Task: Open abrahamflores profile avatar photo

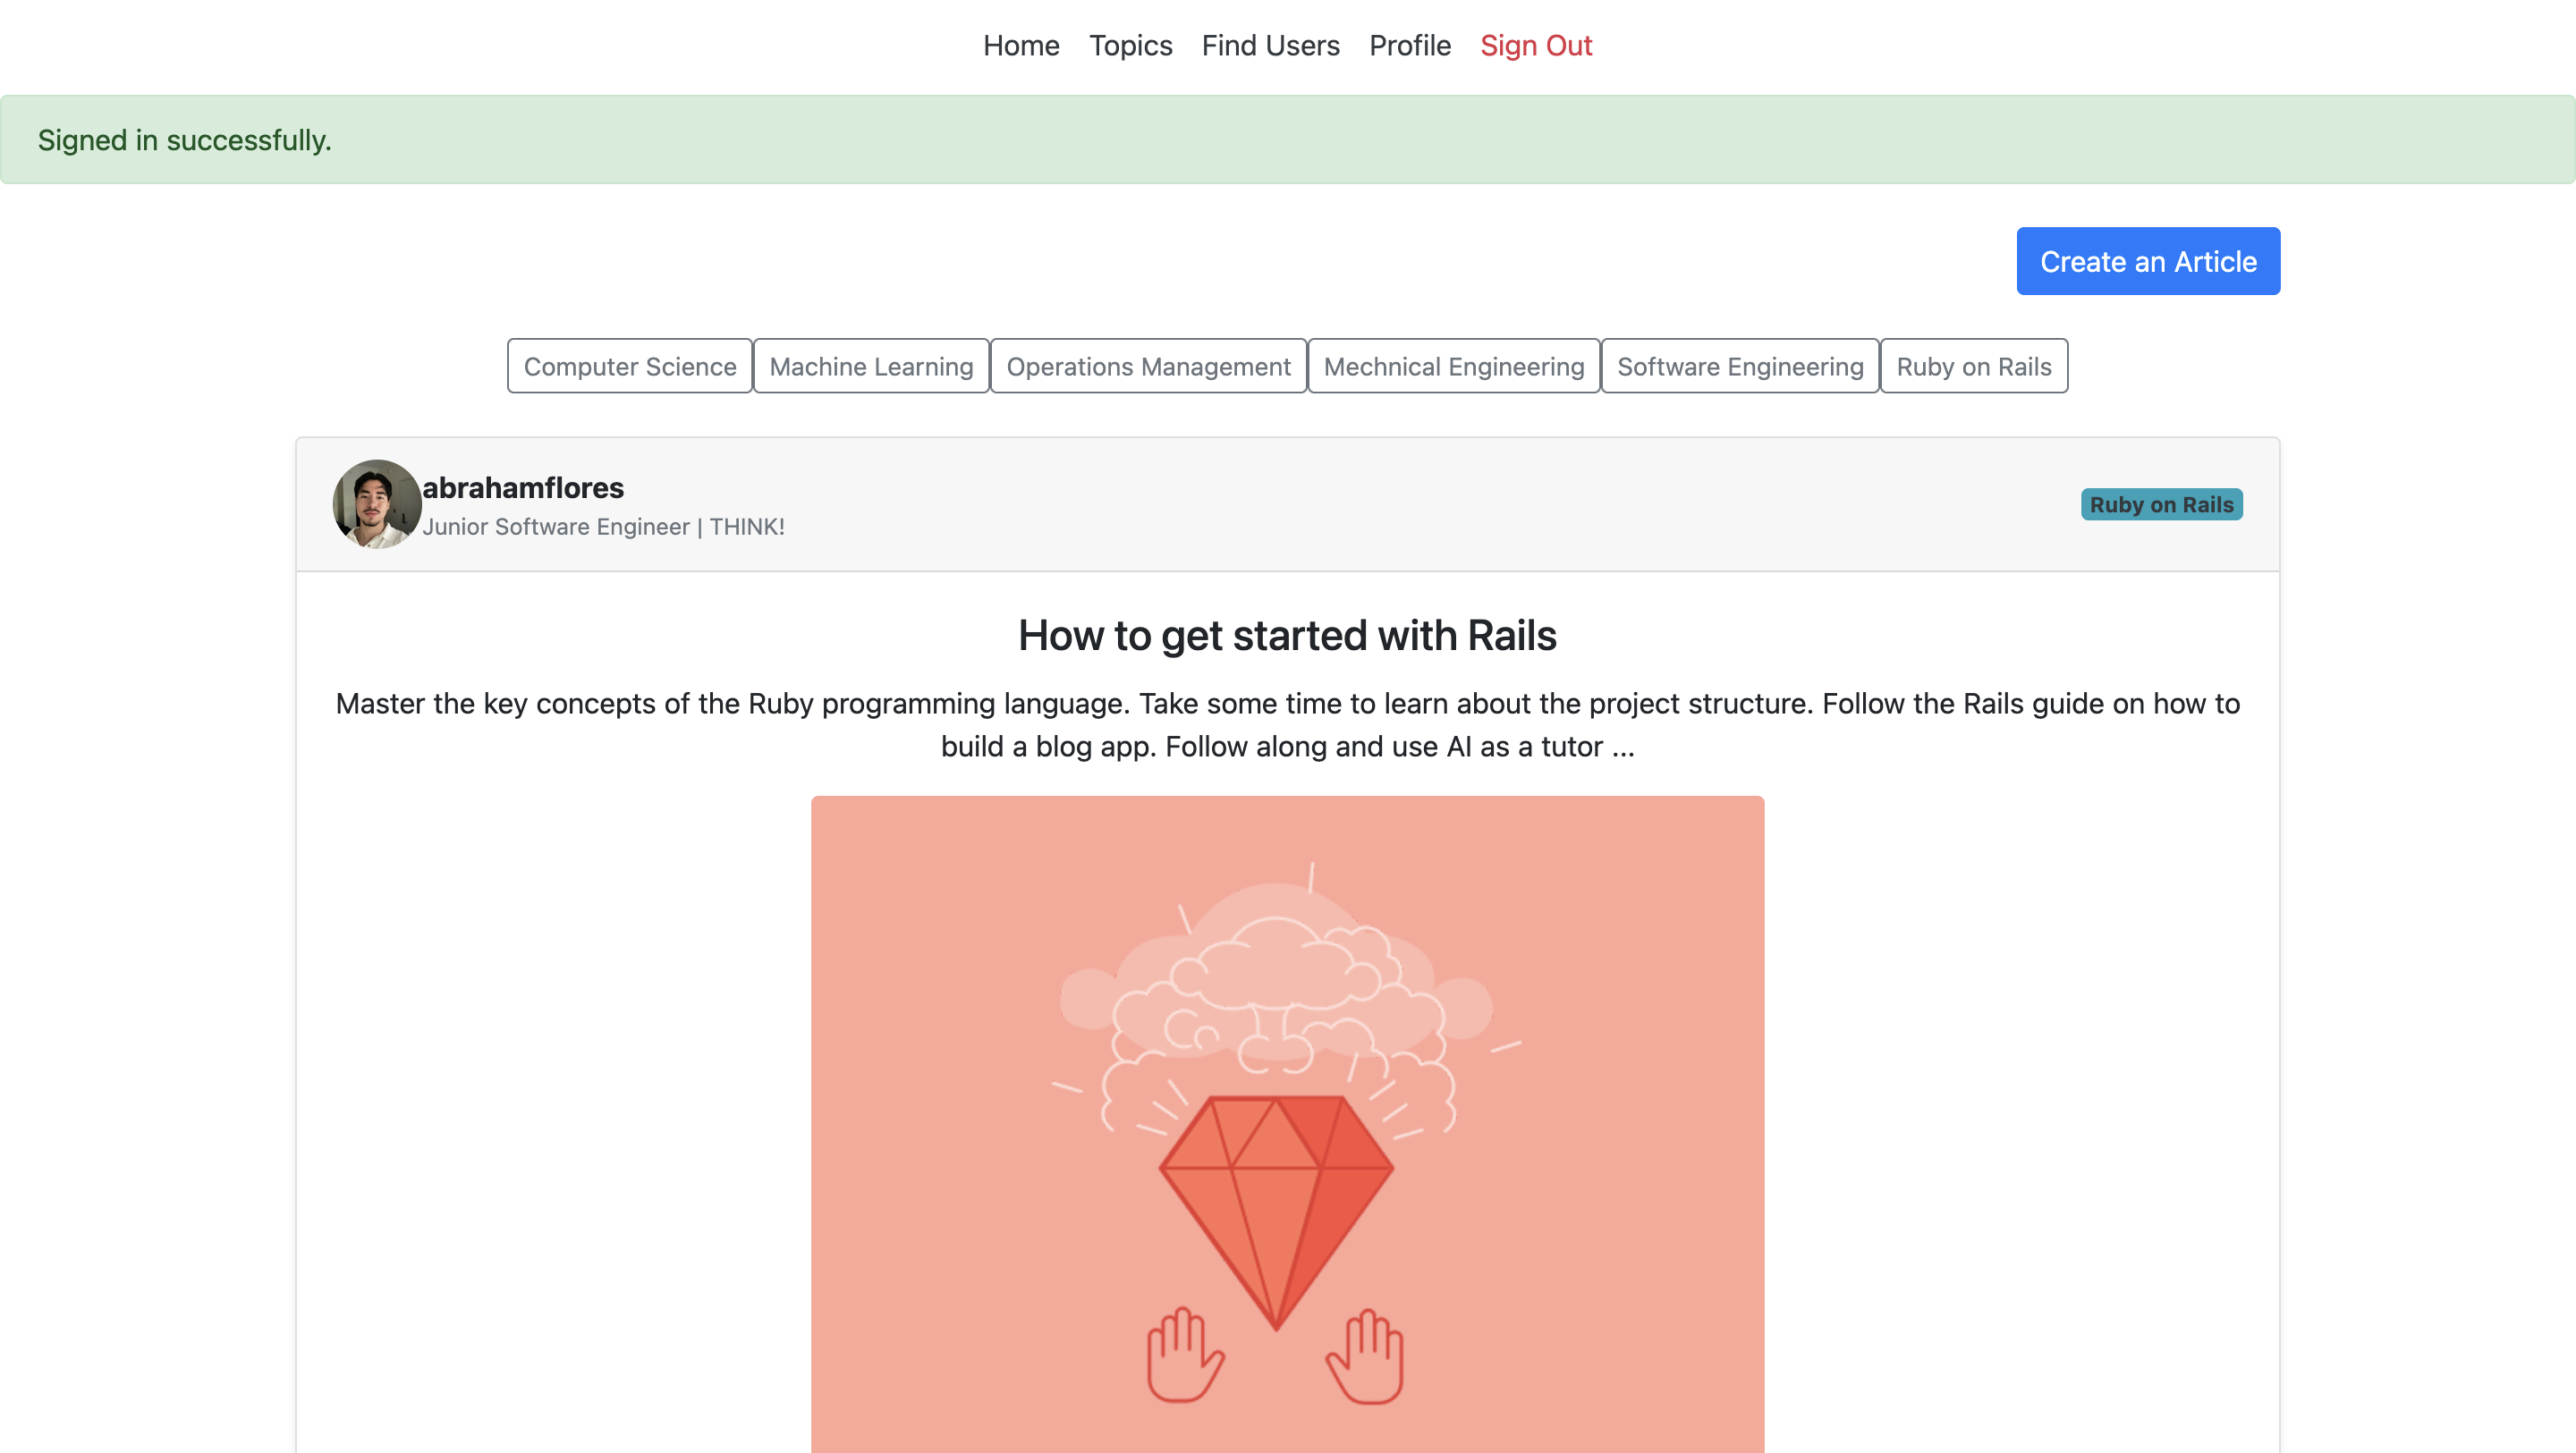Action: click(x=377, y=504)
